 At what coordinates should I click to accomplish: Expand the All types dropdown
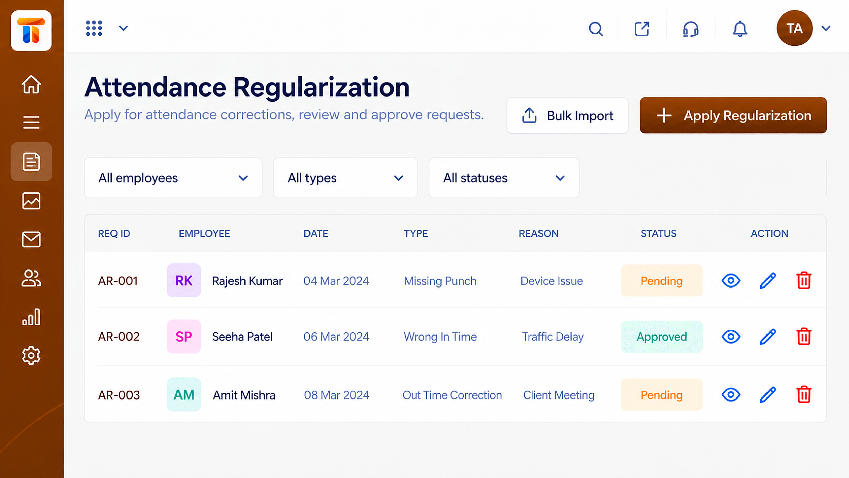click(x=345, y=178)
